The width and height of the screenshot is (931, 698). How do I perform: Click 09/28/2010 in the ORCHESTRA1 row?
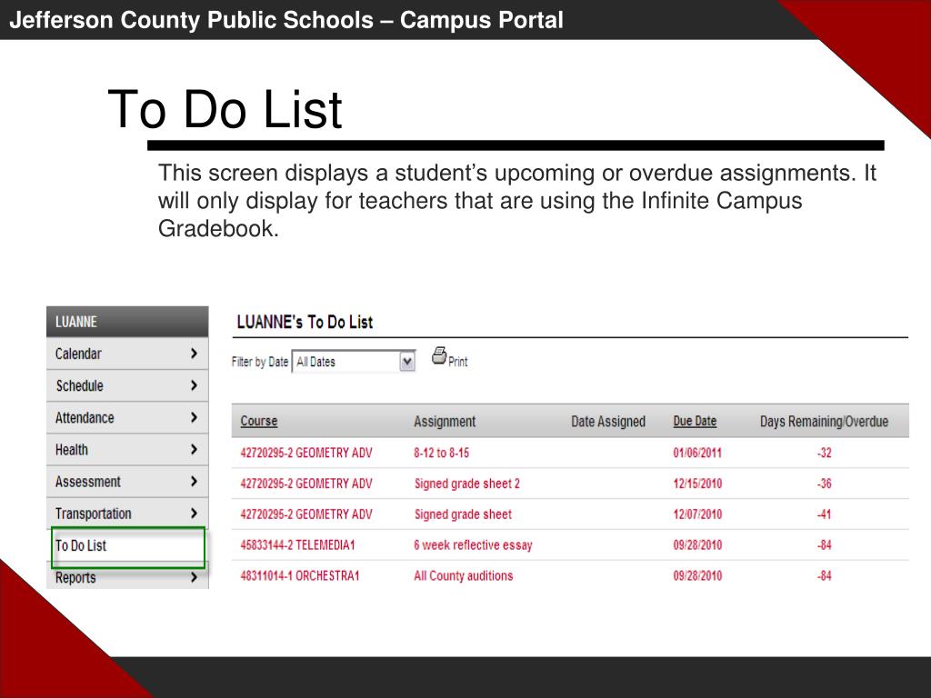pos(697,575)
